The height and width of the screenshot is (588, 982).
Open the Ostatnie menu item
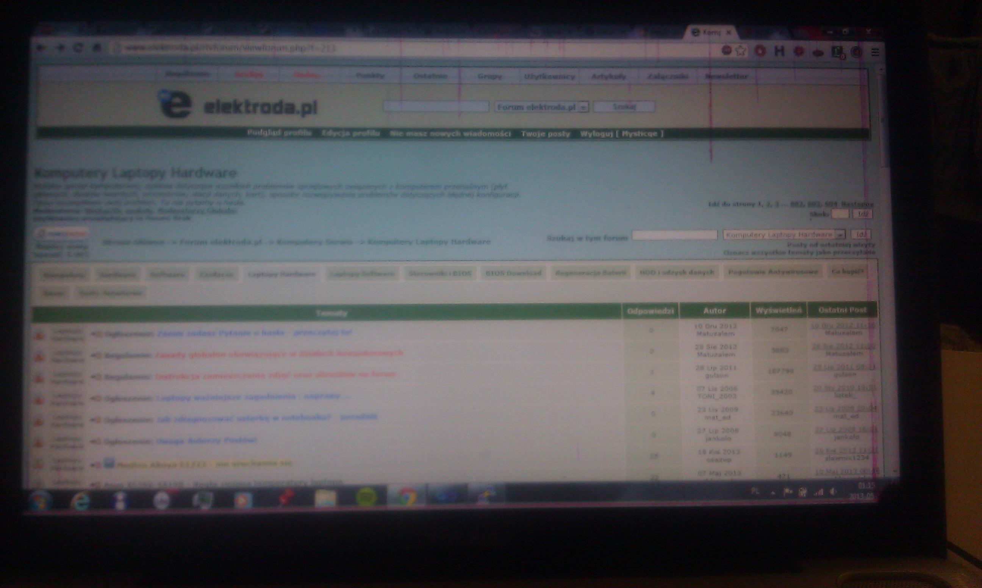click(x=430, y=76)
